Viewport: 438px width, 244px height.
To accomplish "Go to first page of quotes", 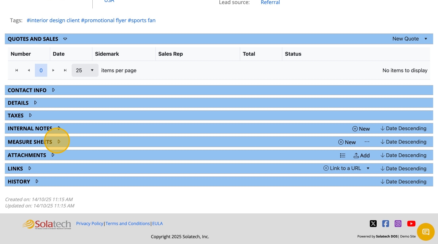I will pos(16,70).
